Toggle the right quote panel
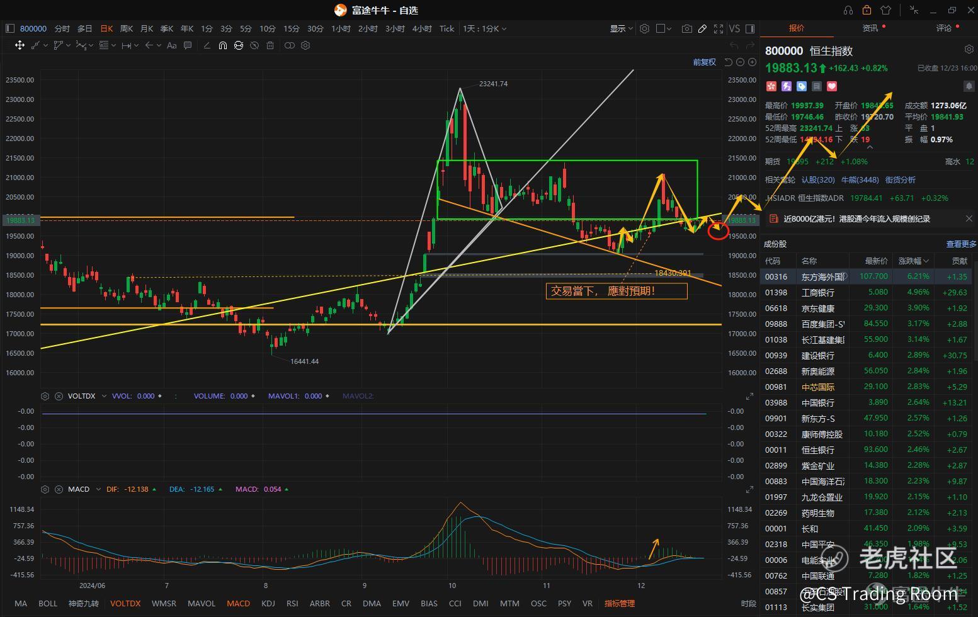Viewport: 978px width, 617px height. coord(750,28)
